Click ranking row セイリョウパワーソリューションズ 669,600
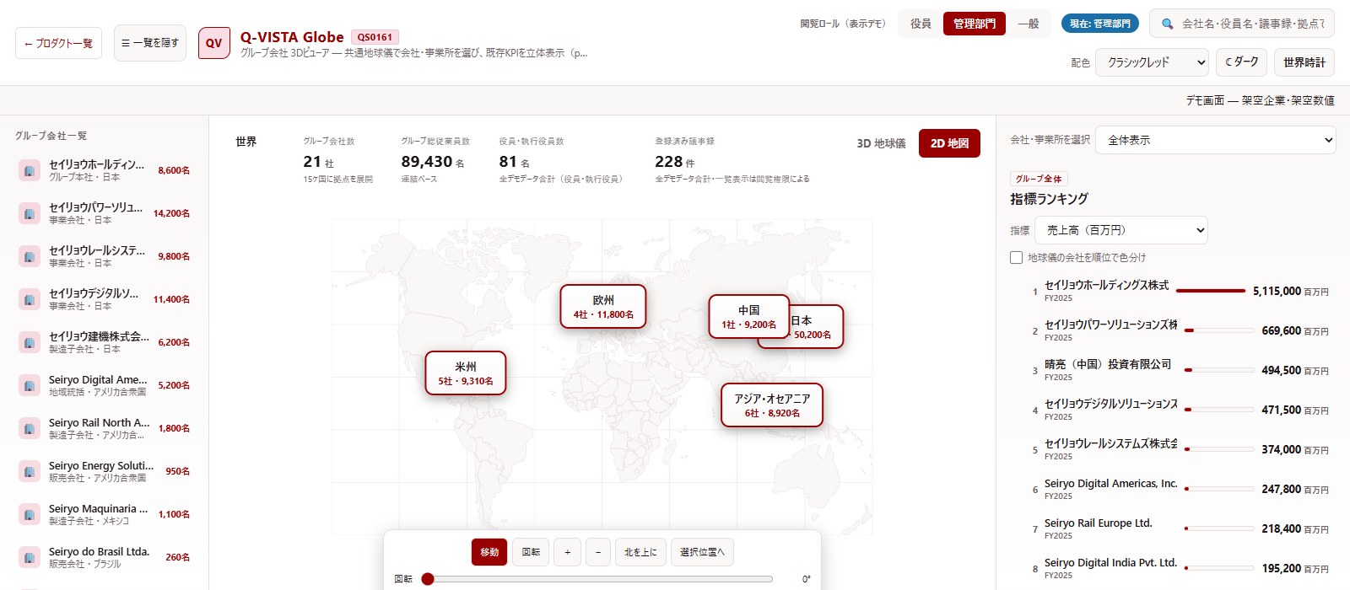Image resolution: width=1350 pixels, height=590 pixels. 1180,331
